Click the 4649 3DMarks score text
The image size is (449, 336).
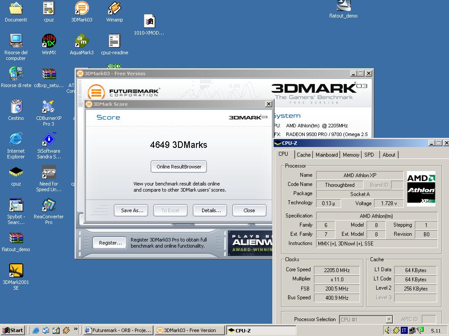(x=179, y=144)
